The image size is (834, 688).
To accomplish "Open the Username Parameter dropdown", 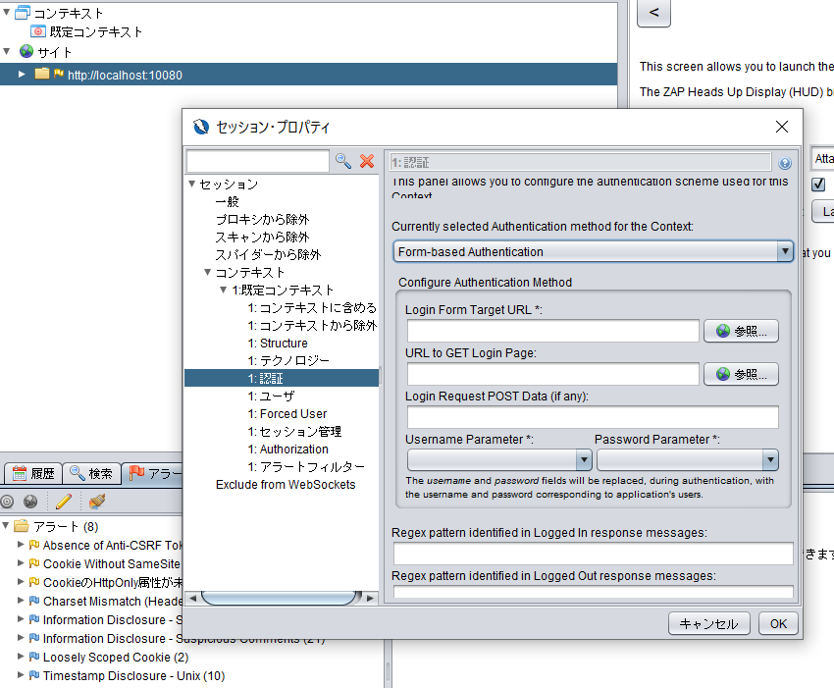I will tap(584, 459).
